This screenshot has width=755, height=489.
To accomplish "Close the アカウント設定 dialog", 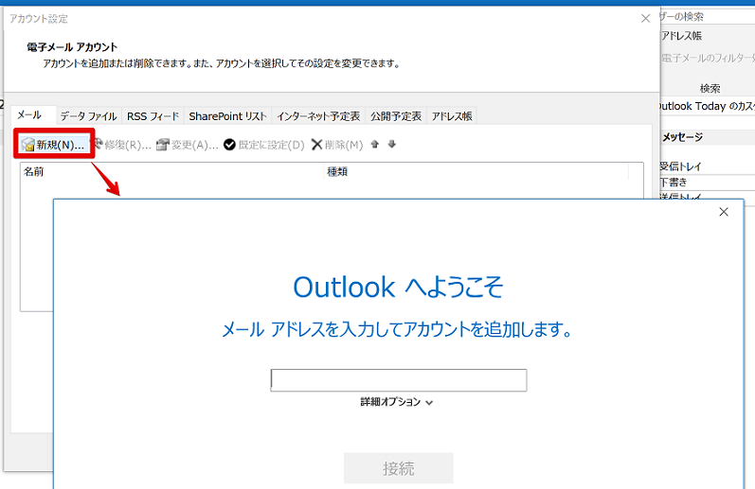I will tap(646, 18).
